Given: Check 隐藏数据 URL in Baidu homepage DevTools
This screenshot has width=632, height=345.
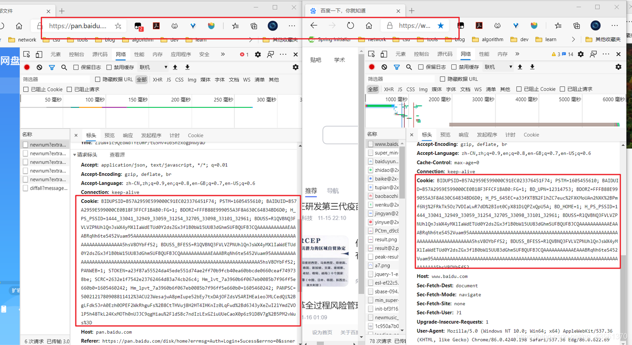Looking at the screenshot, I should (442, 79).
